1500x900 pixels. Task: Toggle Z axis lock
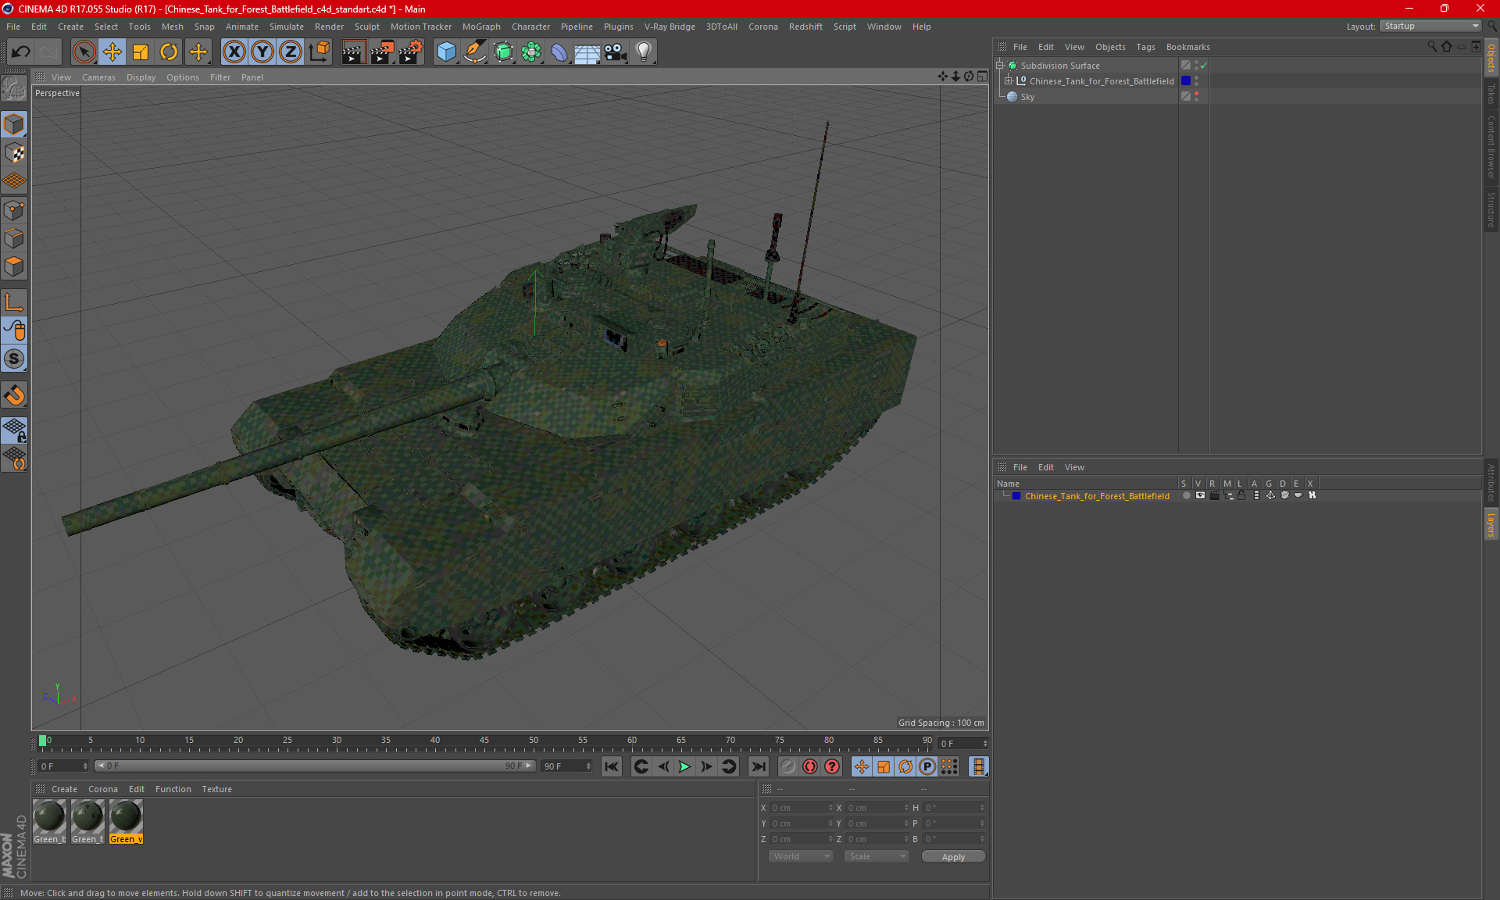click(x=291, y=52)
